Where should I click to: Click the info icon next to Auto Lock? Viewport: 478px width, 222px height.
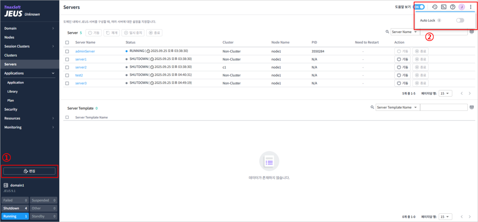pos(439,21)
